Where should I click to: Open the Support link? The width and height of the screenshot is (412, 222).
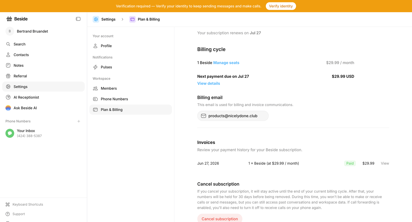coord(19,214)
